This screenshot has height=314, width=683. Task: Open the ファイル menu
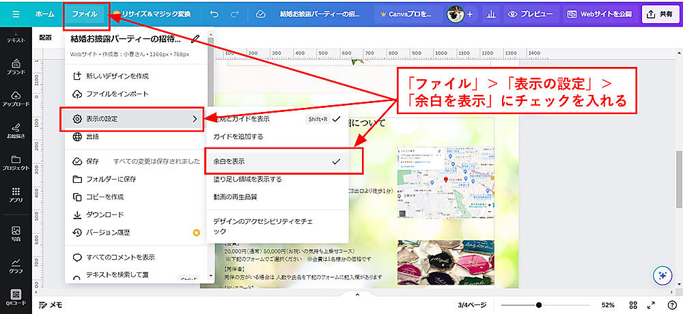[x=85, y=14]
